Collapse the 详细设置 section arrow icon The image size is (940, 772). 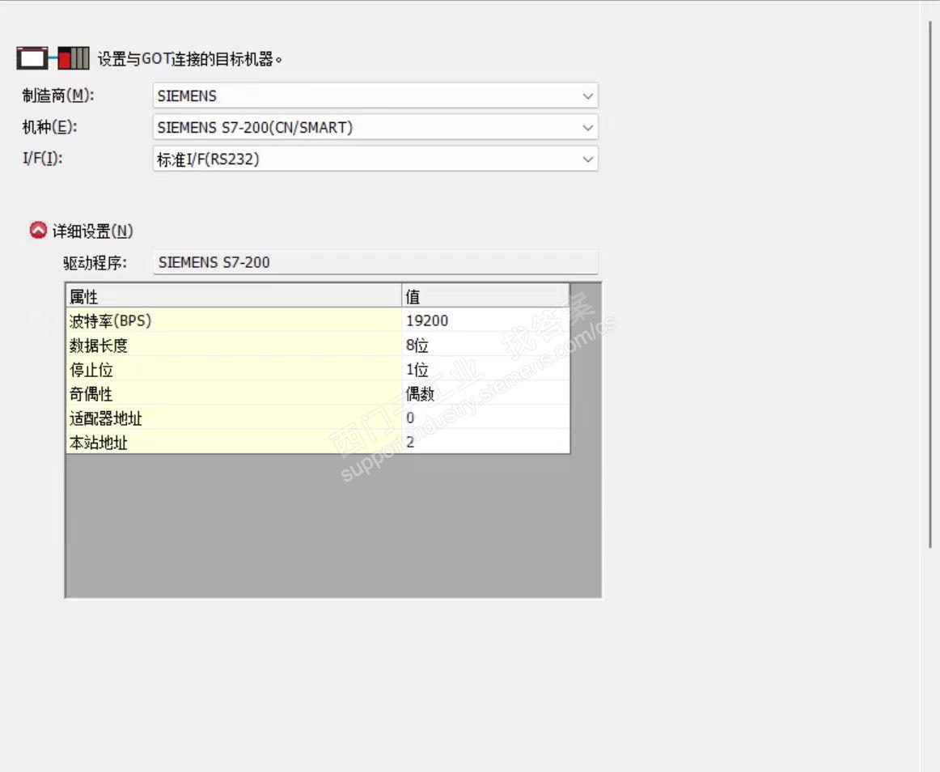pyautogui.click(x=38, y=231)
